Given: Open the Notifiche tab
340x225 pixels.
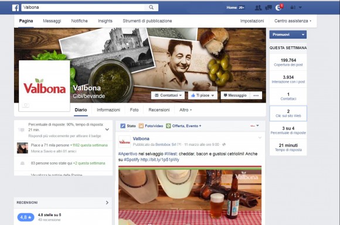Looking at the screenshot, I should [79, 21].
